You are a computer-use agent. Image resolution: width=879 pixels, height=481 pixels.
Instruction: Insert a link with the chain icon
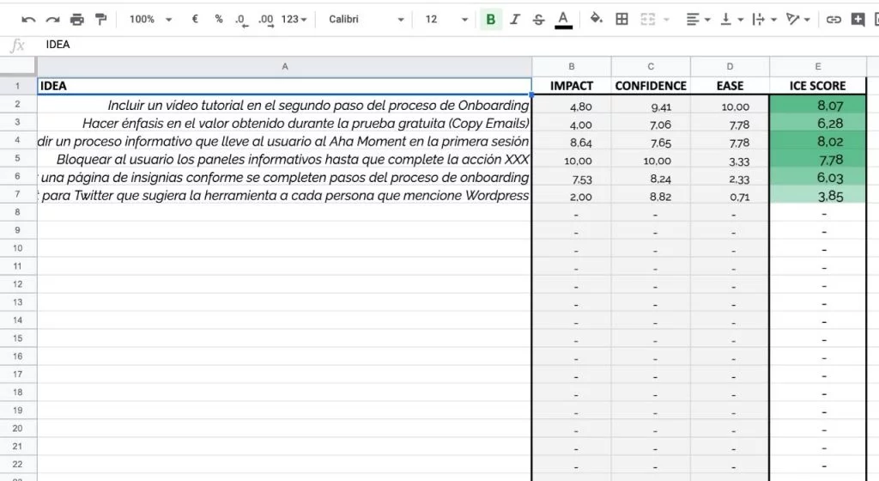point(834,19)
